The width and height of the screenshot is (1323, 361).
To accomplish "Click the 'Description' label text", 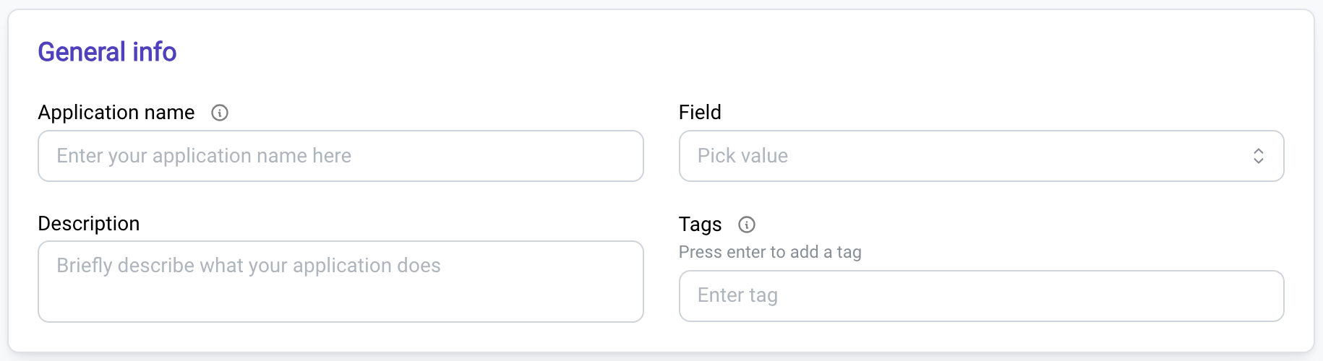I will click(89, 224).
